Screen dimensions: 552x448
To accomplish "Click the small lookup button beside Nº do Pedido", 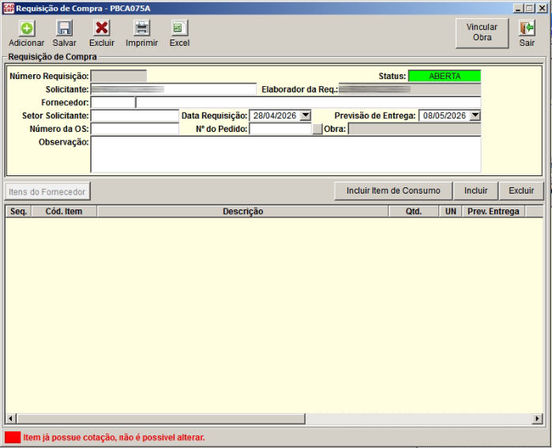I will click(x=317, y=129).
